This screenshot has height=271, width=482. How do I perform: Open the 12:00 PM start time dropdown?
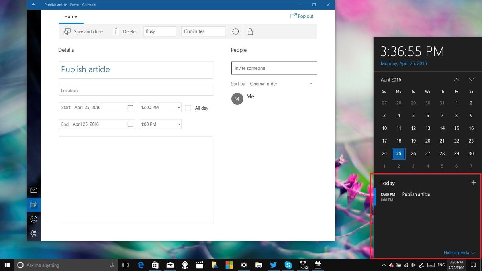pos(159,107)
